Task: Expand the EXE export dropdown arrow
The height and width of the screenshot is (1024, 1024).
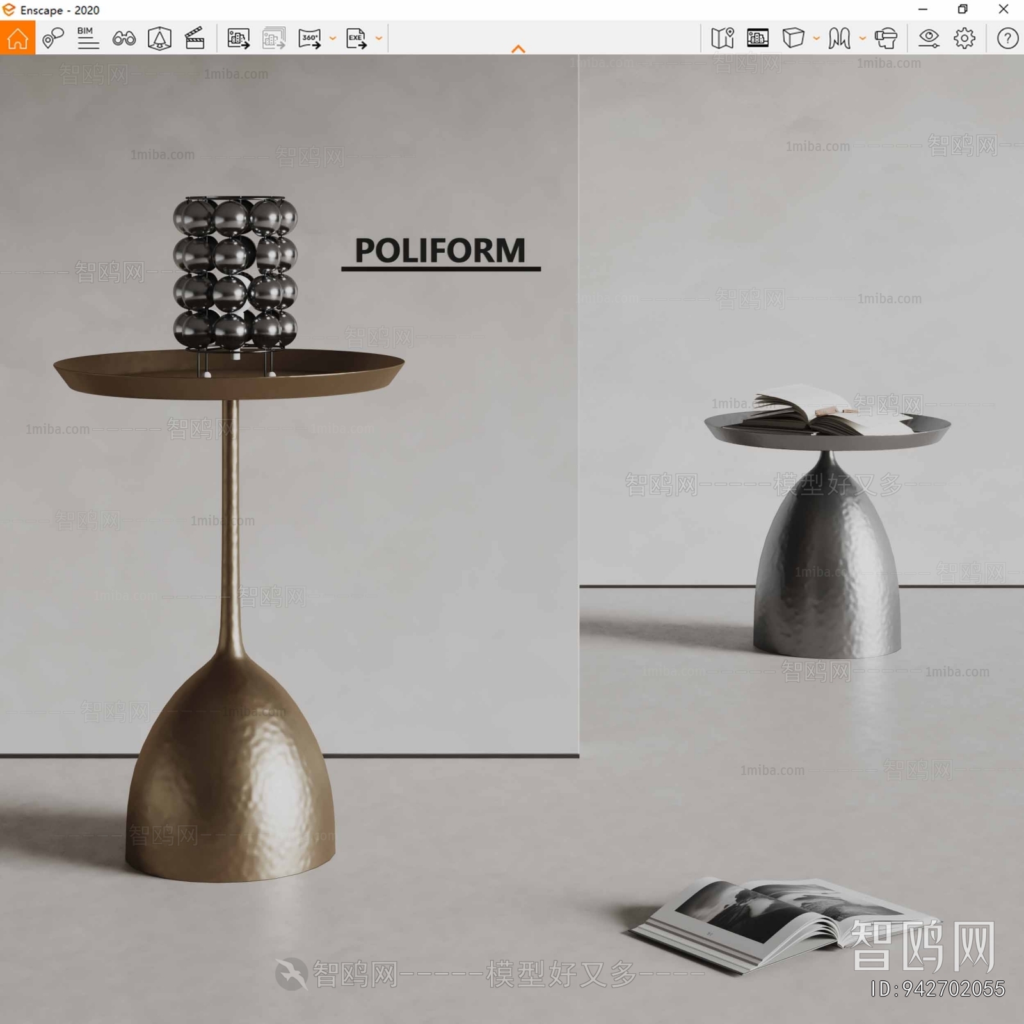Action: point(378,38)
